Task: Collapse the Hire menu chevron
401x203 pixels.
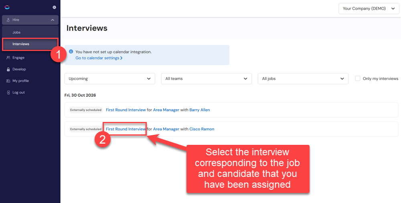Action: [53, 20]
